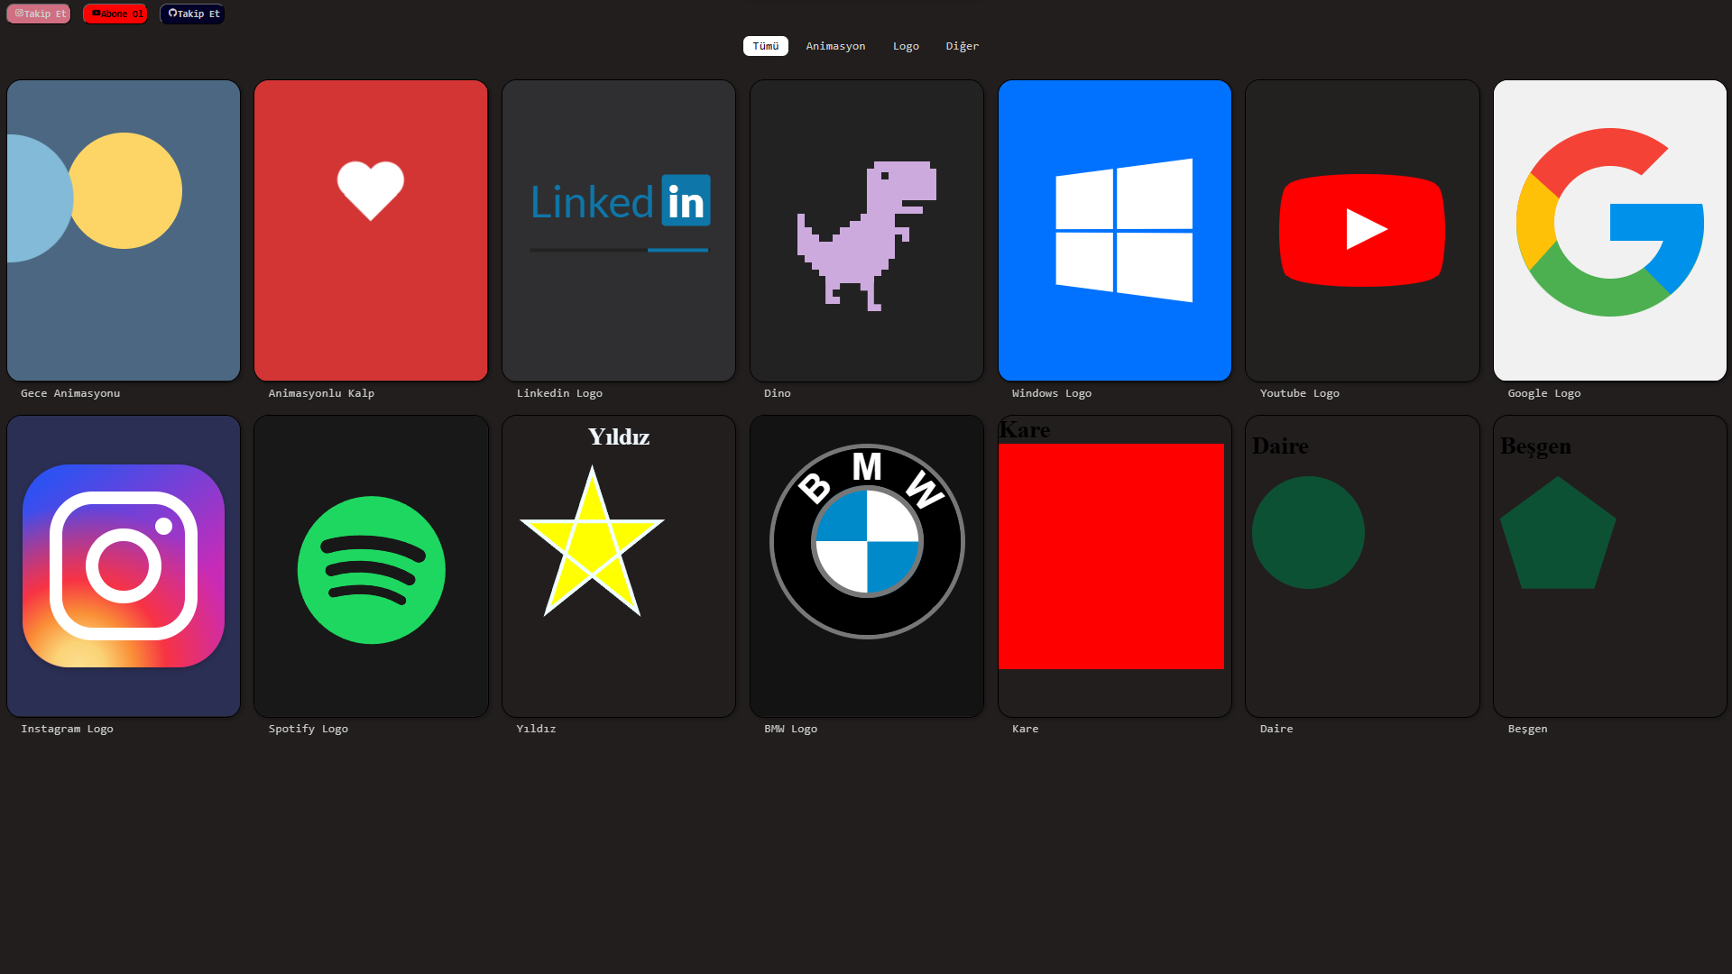Click the dark green circle in the Daire card

(x=1308, y=532)
